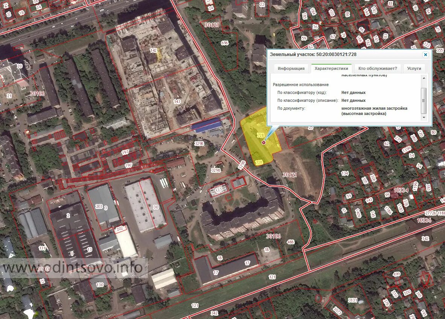445x319 pixels.
Task: Select parcel 355 on the map
Action: tap(440, 50)
